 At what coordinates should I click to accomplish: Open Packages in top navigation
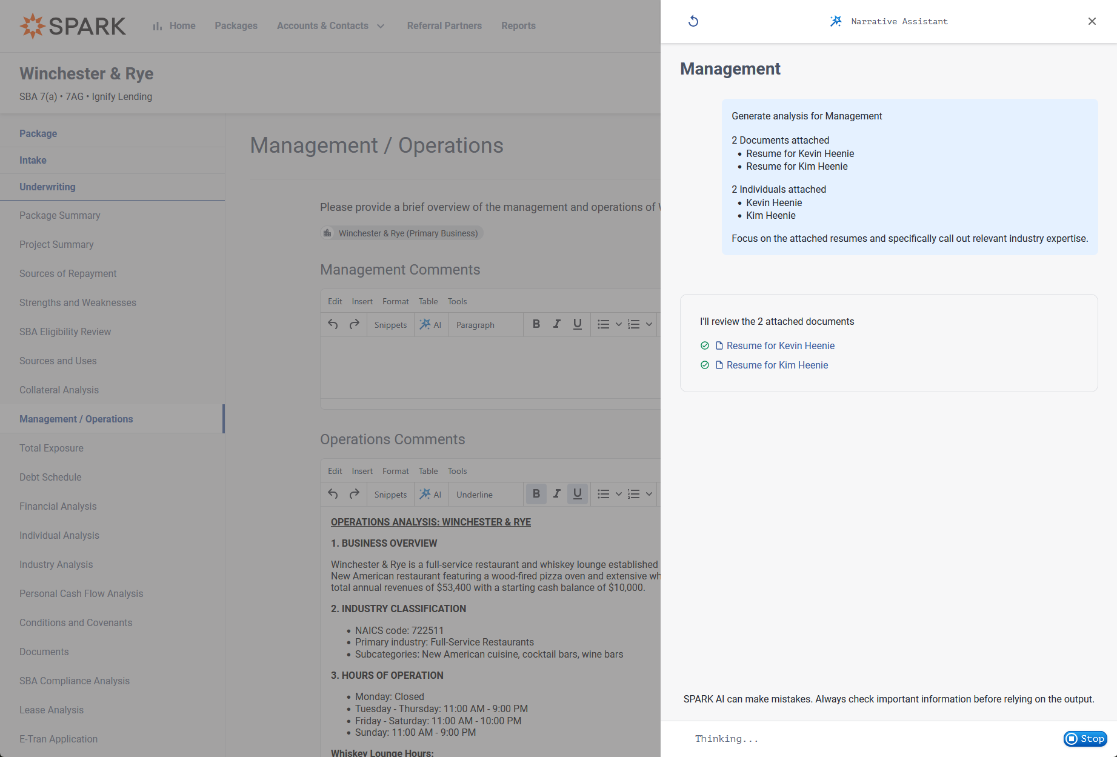point(236,25)
